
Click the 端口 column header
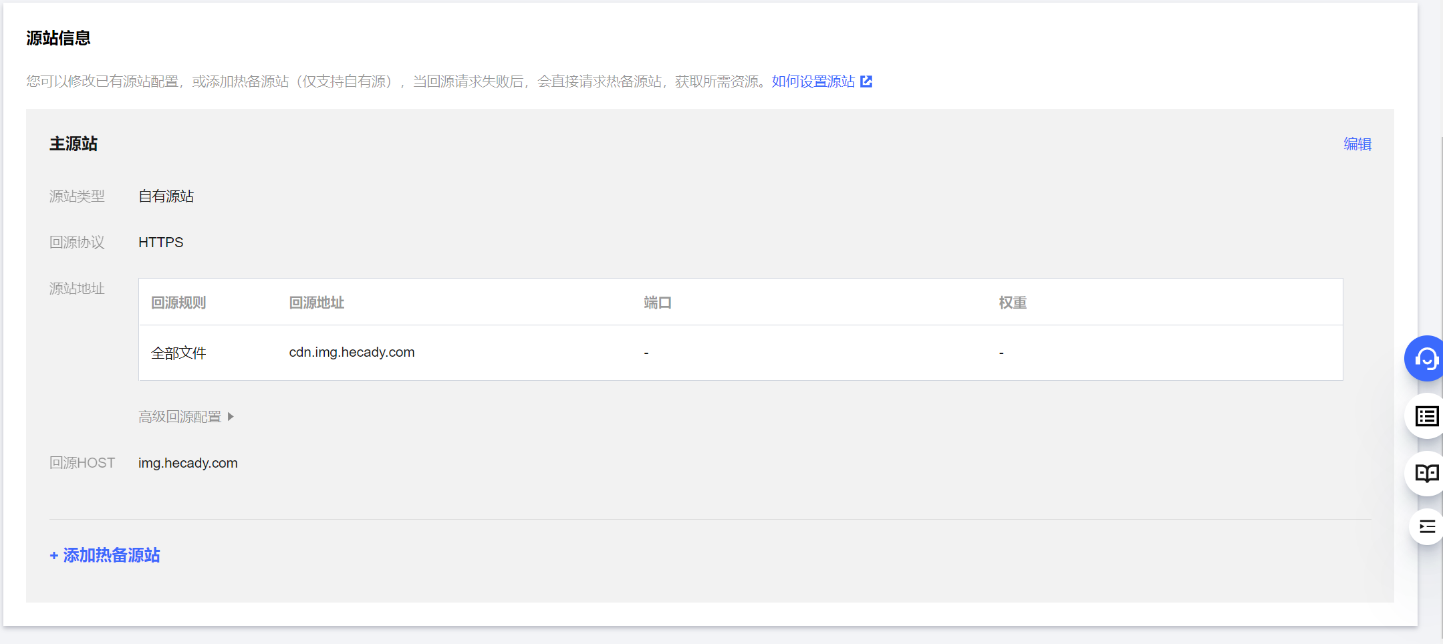coord(657,303)
